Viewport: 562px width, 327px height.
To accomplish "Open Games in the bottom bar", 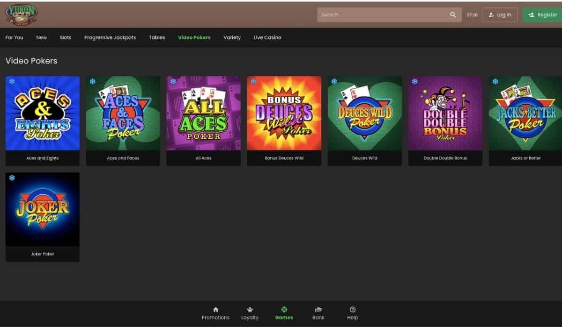I will pos(284,313).
